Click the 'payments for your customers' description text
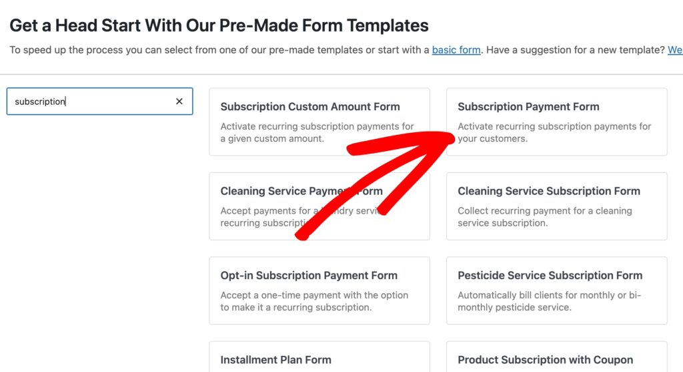Image resolution: width=683 pixels, height=372 pixels. click(554, 132)
